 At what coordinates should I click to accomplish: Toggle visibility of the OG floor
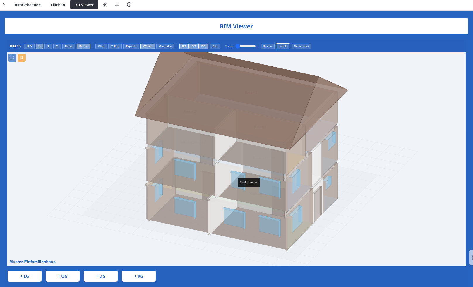[x=193, y=46]
